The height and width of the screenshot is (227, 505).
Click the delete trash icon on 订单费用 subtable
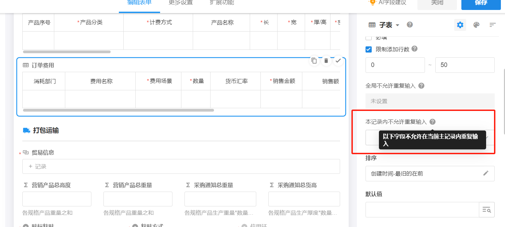click(326, 60)
